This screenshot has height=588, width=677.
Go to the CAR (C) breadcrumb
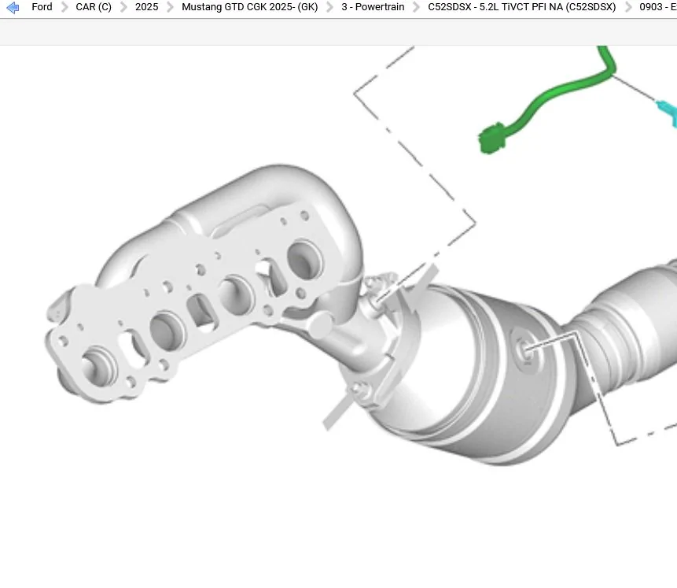(x=94, y=7)
